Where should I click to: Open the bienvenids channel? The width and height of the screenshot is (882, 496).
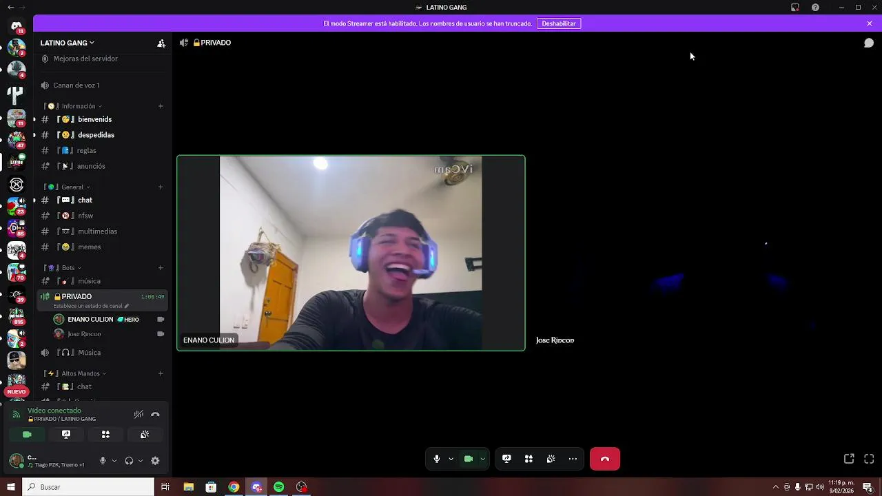coord(102,119)
